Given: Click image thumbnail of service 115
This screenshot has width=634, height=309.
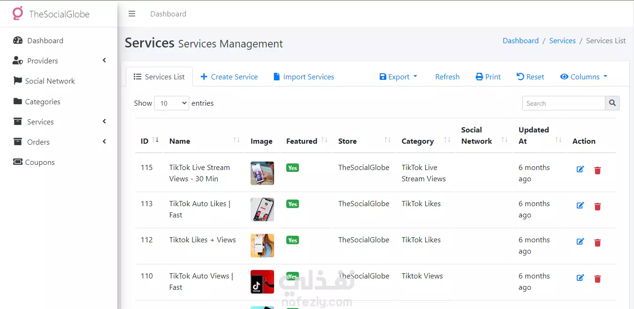Looking at the screenshot, I should (262, 173).
